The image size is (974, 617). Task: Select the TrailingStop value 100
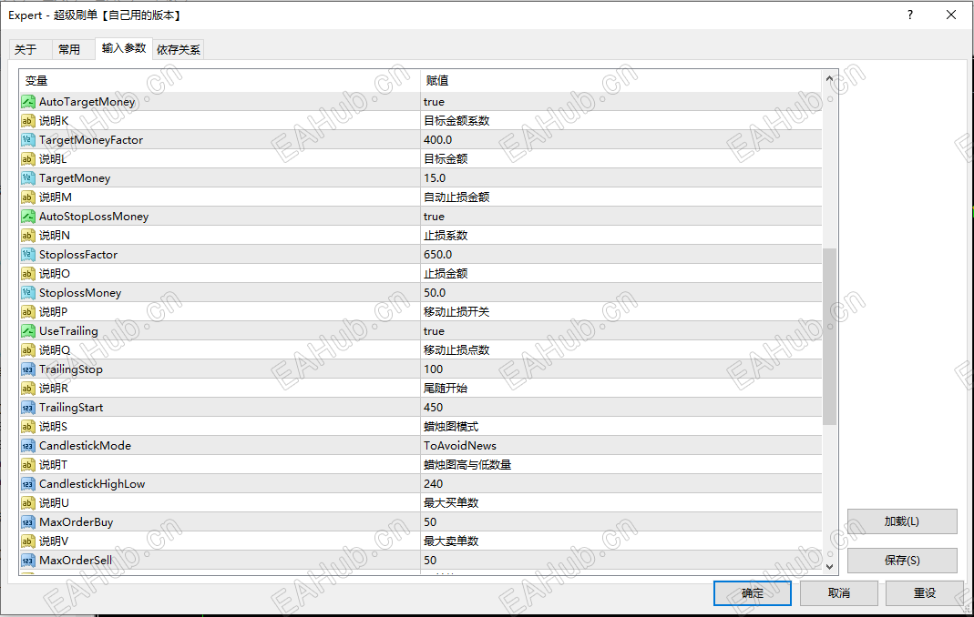pos(621,369)
